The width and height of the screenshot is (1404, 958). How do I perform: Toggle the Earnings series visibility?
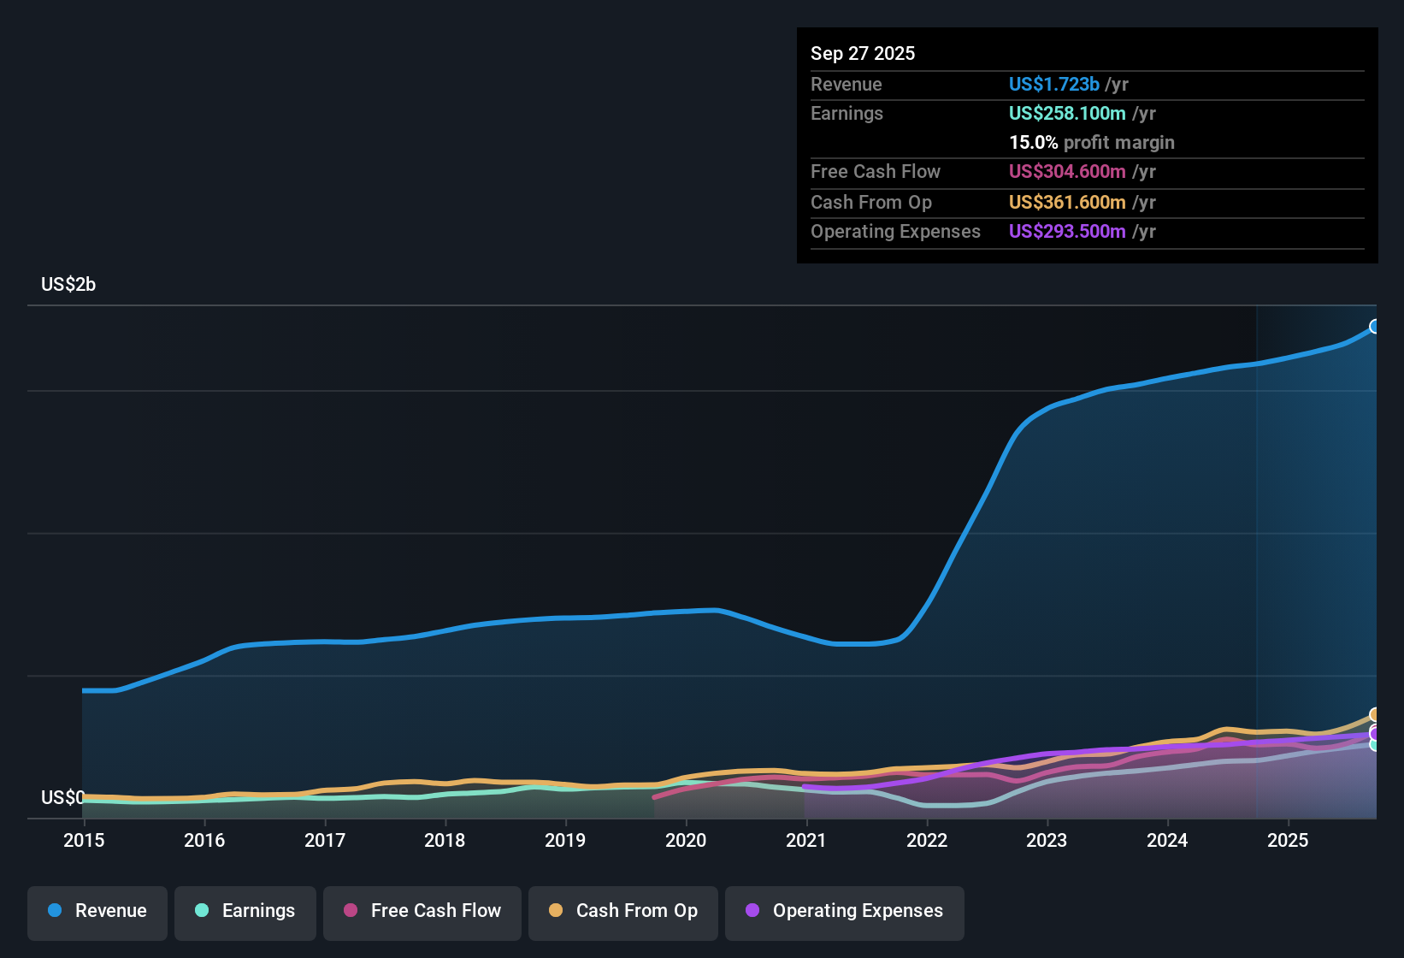(x=245, y=911)
